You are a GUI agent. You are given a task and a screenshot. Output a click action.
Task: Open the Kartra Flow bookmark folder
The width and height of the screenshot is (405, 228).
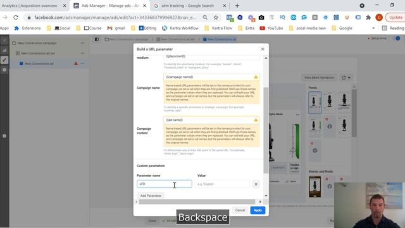coord(218,28)
